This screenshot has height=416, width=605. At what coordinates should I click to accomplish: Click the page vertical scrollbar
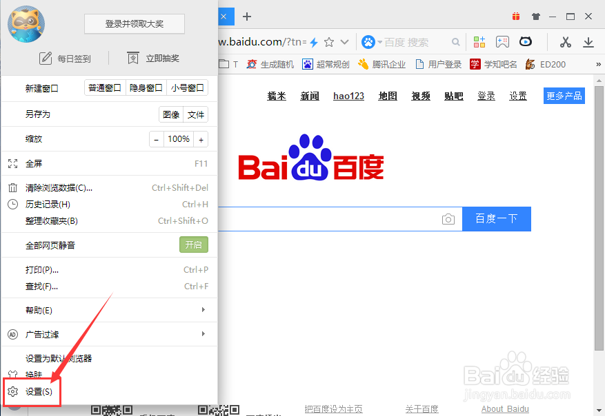(x=599, y=218)
